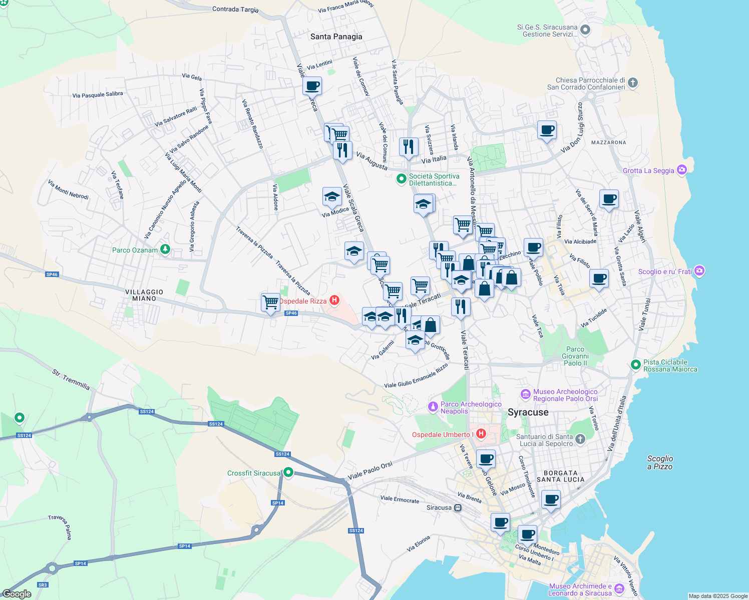Click the cafe marker near Via Montedoro
The image size is (749, 600).
[x=527, y=534]
